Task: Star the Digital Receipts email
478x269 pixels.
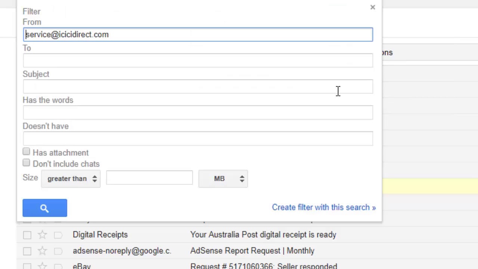Action: coord(42,235)
